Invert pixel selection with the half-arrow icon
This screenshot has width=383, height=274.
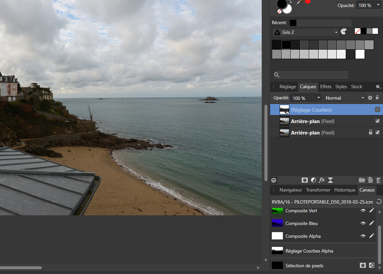click(372, 265)
